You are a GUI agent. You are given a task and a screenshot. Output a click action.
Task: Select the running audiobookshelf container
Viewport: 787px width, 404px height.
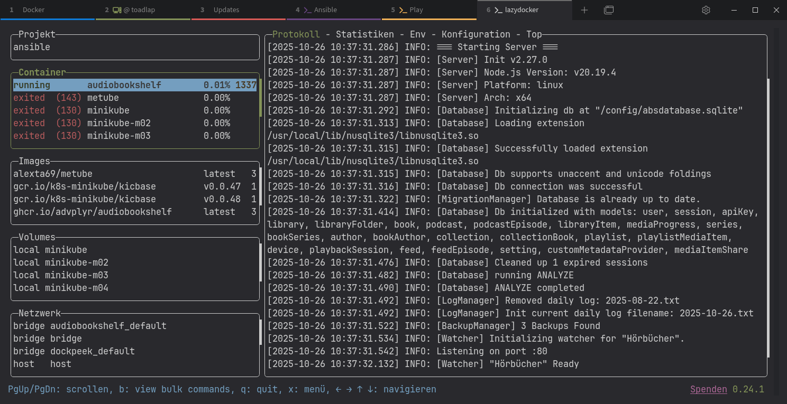pyautogui.click(x=124, y=85)
